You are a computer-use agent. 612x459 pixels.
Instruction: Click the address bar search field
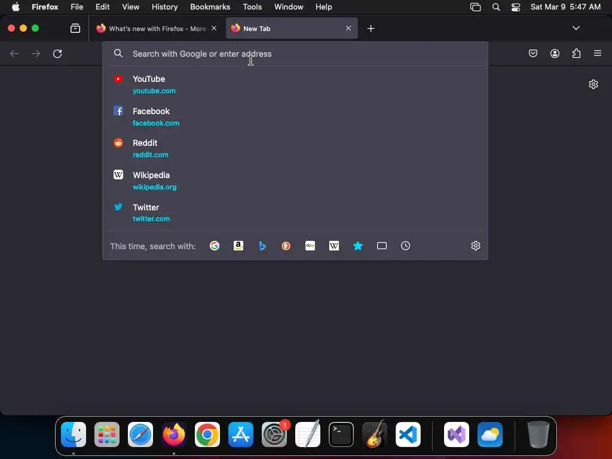[295, 54]
